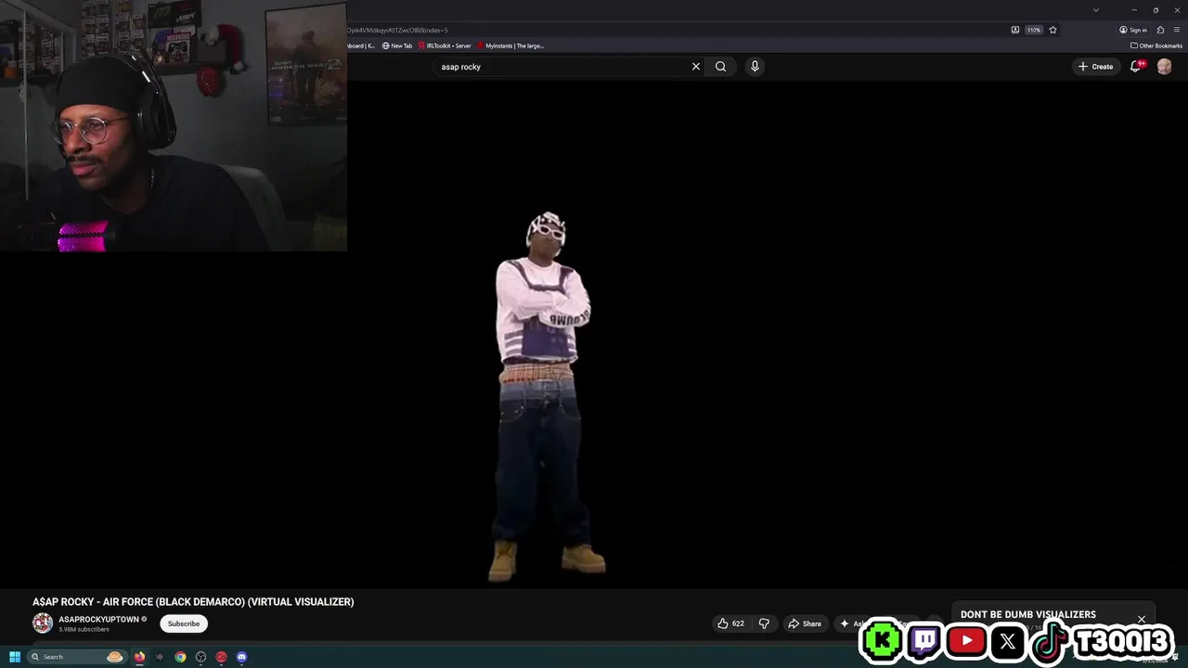The height and width of the screenshot is (668, 1188).
Task: Open the dark atom-like taskbar app
Action: point(160,657)
